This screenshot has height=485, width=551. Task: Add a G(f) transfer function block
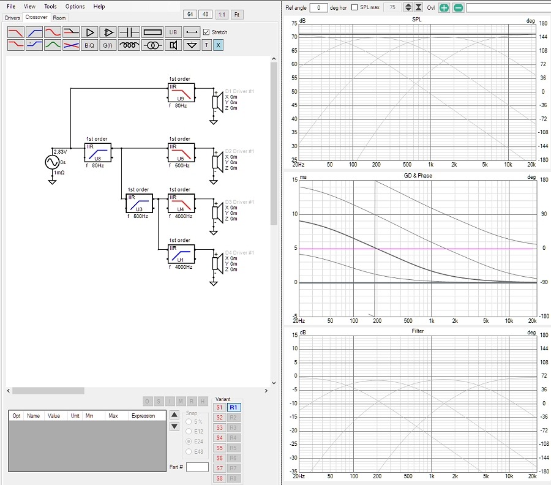[x=108, y=45]
